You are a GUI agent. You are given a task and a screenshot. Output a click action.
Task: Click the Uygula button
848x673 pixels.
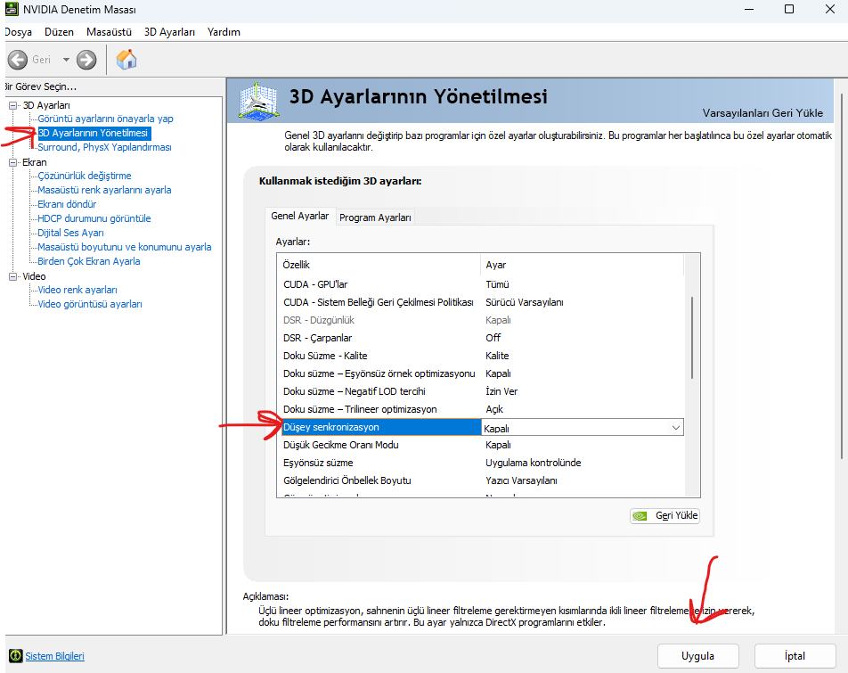697,656
